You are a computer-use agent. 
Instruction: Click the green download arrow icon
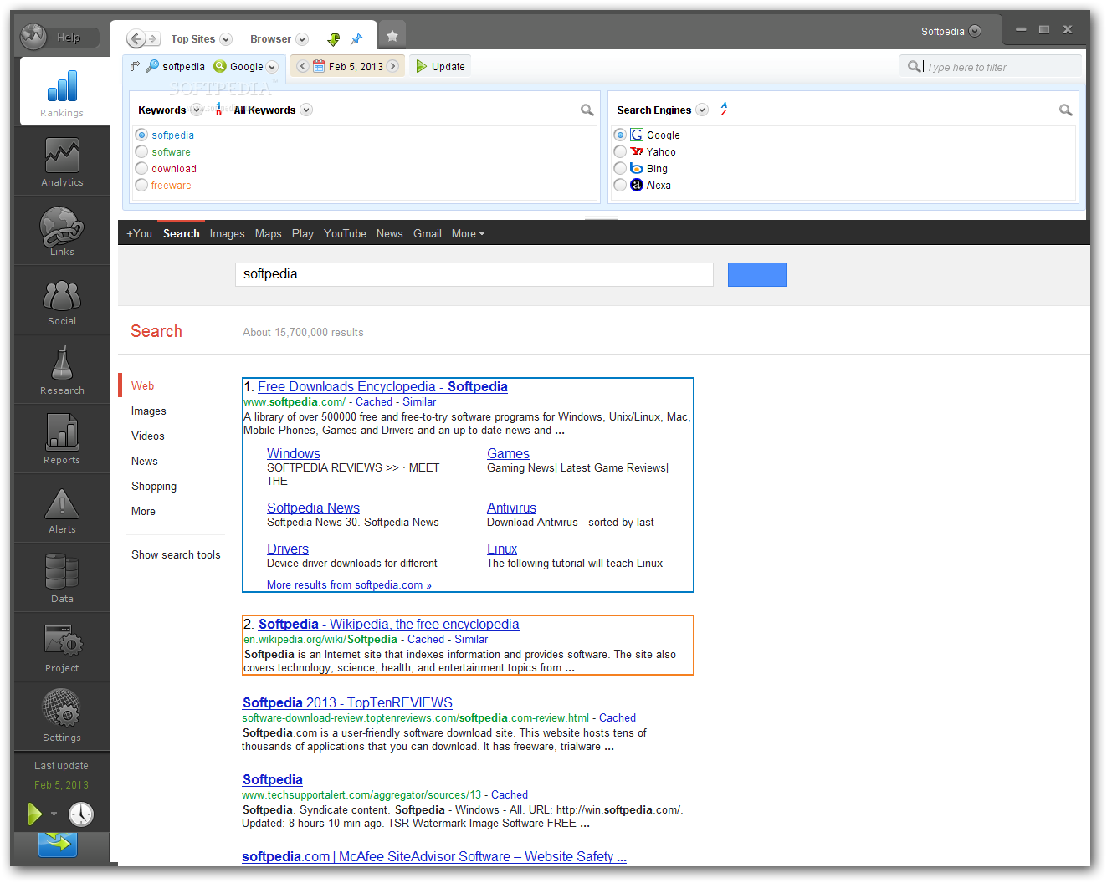[333, 39]
